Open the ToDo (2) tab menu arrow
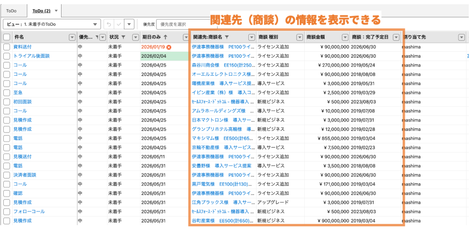Image resolution: width=470 pixels, height=235 pixels. [56, 11]
